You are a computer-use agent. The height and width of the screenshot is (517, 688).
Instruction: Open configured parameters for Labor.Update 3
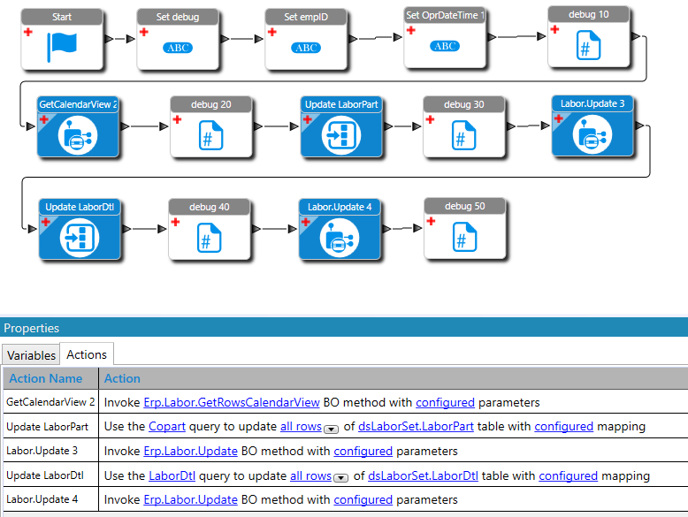363,452
